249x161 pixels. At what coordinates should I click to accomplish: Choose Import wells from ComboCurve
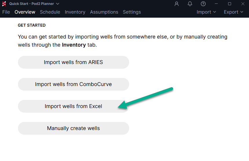(x=73, y=84)
